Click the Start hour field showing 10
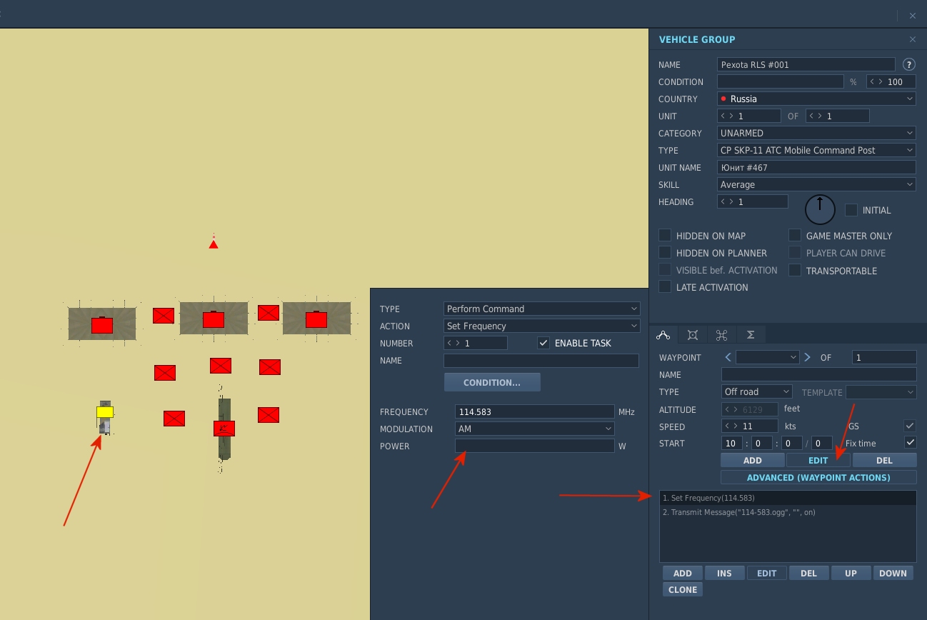Viewport: 927px width, 620px height. [732, 444]
